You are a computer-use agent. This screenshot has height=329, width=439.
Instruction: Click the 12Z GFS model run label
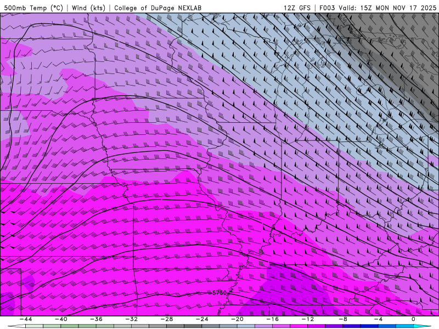[297, 8]
